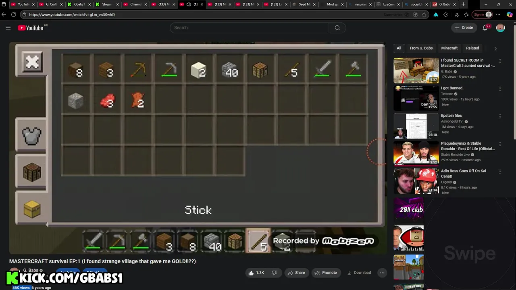Image resolution: width=516 pixels, height=290 pixels.
Task: Select the cobblestone stack of 40 in the inventory grid
Action: pyautogui.click(x=230, y=70)
